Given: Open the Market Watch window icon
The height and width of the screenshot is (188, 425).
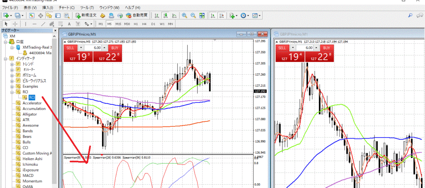Looking at the screenshot, I should pos(32,16).
